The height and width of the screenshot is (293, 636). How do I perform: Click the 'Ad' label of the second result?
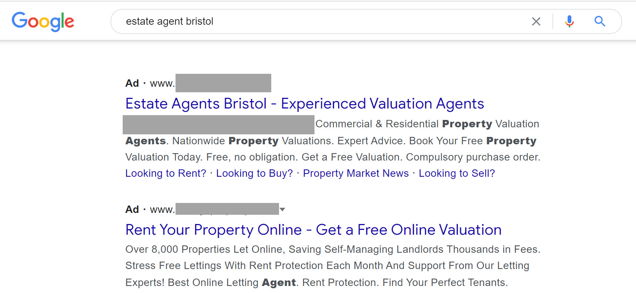click(132, 210)
